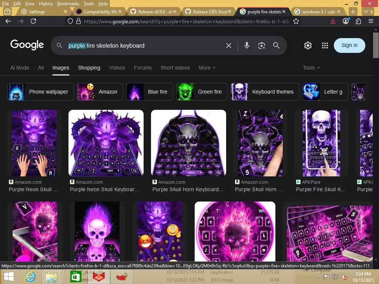Screen dimensions: 379x284
Task: Open the History menu
Action: coord(46,4)
